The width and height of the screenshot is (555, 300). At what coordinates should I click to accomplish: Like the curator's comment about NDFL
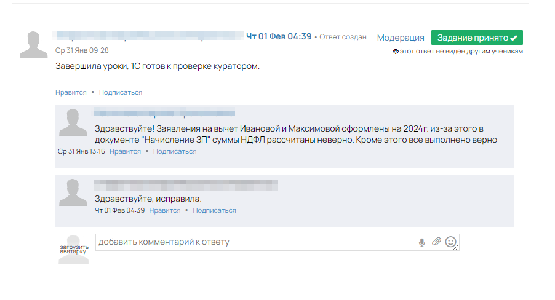(125, 151)
